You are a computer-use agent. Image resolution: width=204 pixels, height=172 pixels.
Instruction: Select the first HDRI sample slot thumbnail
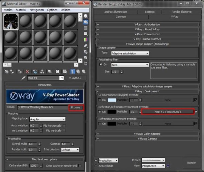point(11,21)
